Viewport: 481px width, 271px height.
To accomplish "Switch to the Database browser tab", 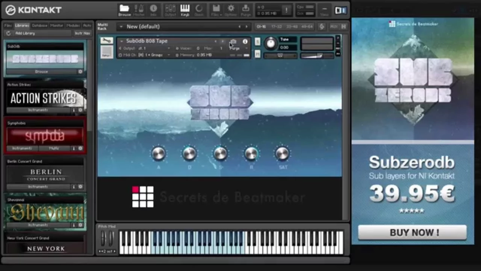I will click(x=39, y=26).
